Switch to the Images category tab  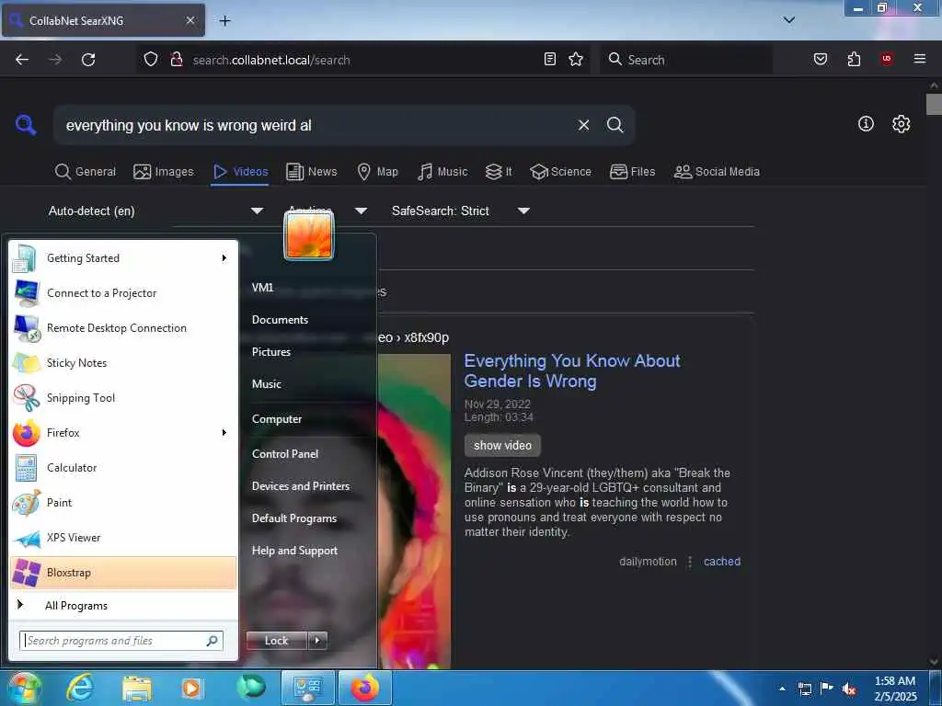point(164,172)
